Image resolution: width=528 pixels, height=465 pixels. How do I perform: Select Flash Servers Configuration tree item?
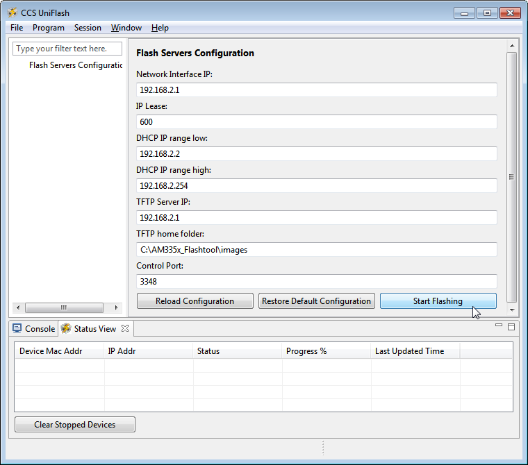click(76, 65)
